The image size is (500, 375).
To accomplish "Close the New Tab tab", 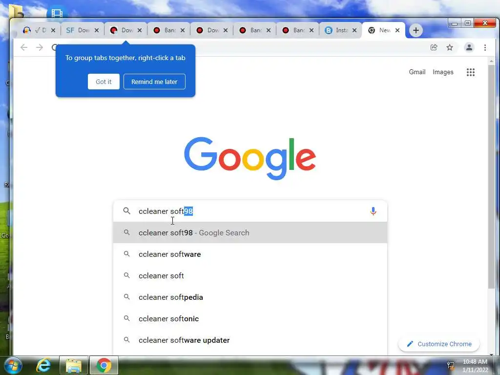I will 397,30.
